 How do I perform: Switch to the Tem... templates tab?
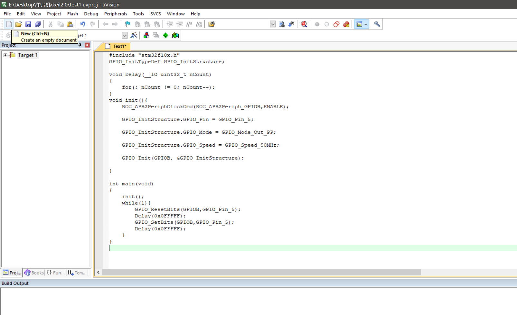(x=77, y=273)
